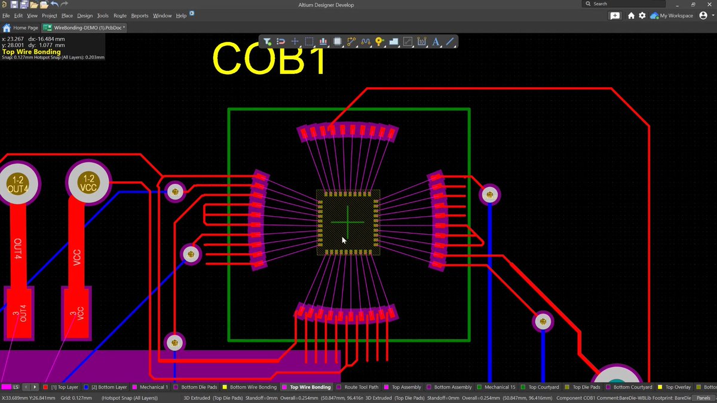Viewport: 717px width, 403px height.
Task: Select the Place Line tool
Action: tap(450, 42)
